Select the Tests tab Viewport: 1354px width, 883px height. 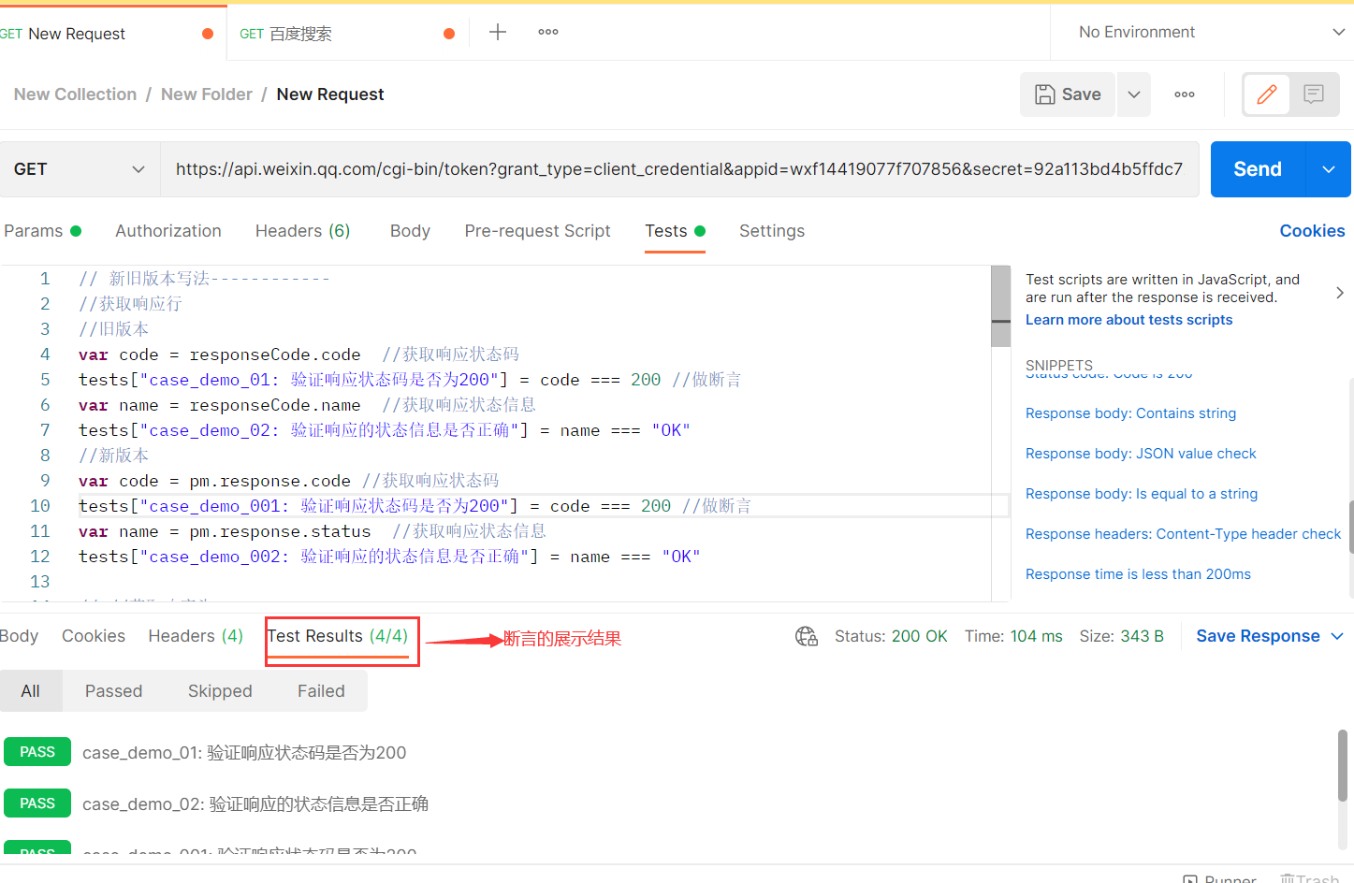(x=675, y=231)
